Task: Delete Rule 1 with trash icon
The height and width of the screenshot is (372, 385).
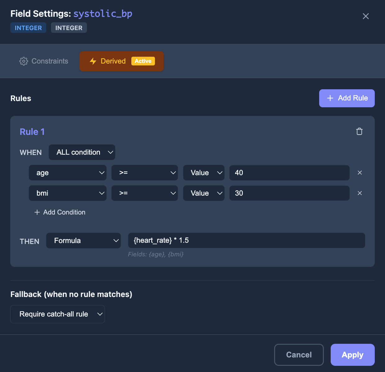Action: (359, 131)
